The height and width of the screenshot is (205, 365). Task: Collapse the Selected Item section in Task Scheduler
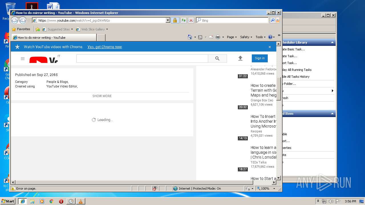click(x=332, y=114)
